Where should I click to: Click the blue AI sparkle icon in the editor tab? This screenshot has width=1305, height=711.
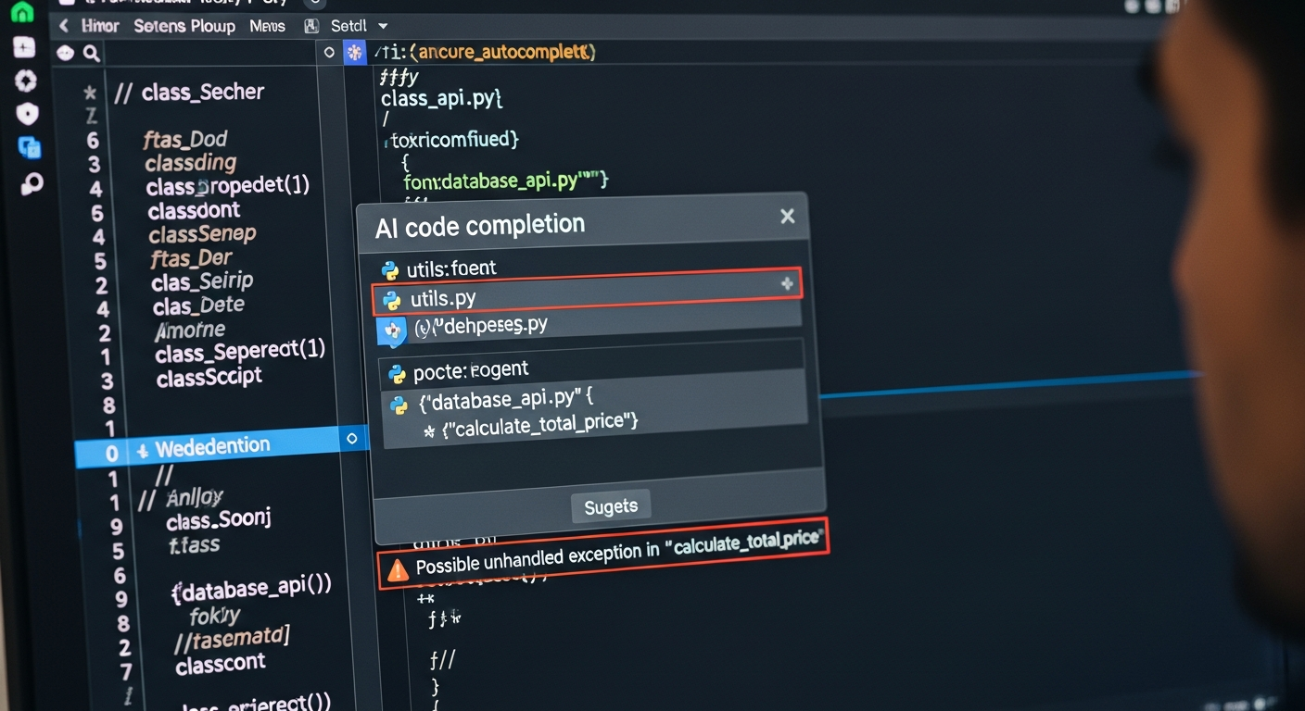coord(354,53)
